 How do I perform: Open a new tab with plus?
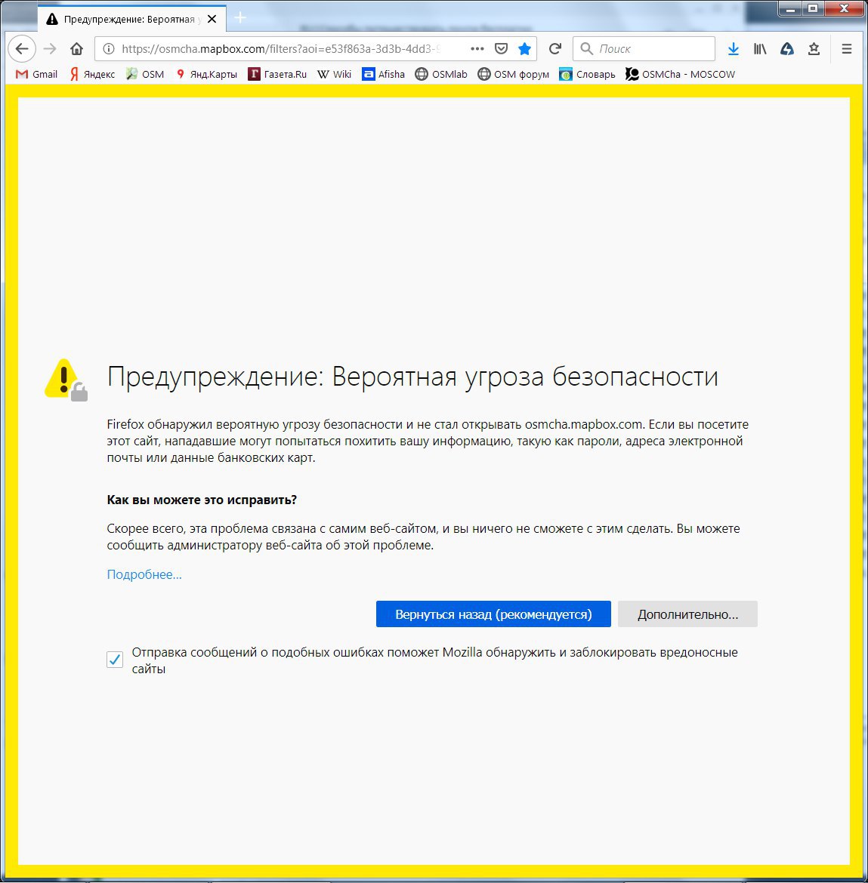(x=240, y=18)
